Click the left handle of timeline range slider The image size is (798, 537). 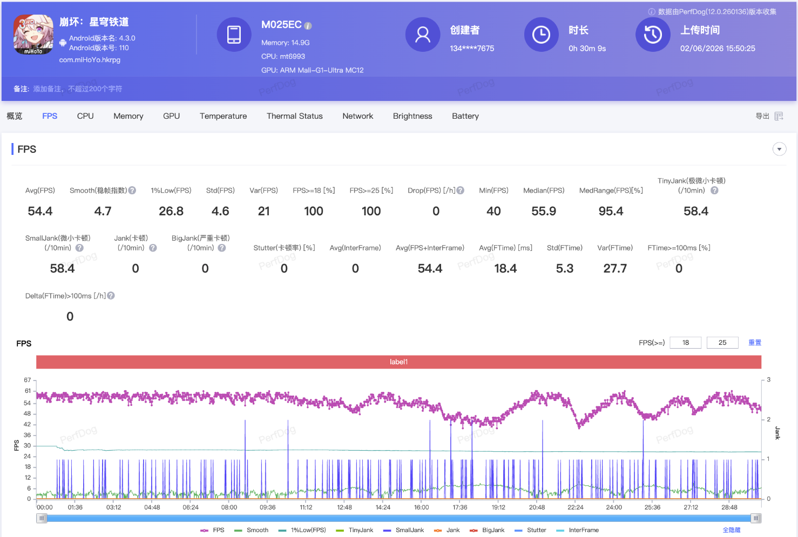point(42,518)
